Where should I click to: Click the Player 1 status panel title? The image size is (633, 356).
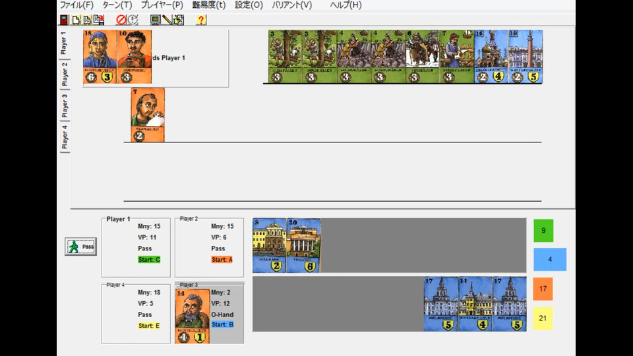[118, 219]
